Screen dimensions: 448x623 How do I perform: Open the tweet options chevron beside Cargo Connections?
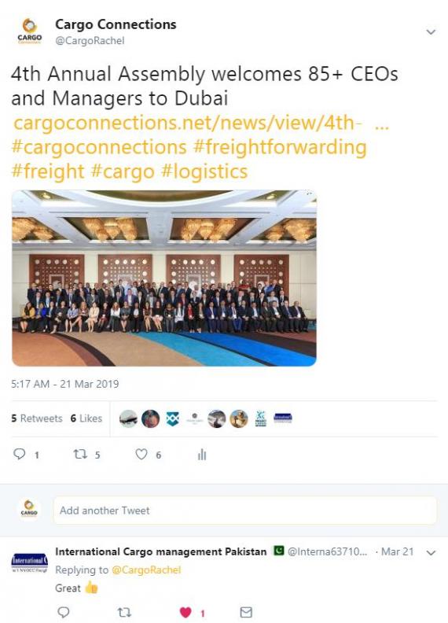pos(431,31)
